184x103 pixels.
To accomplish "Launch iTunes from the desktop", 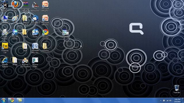I will (x=35, y=32).
